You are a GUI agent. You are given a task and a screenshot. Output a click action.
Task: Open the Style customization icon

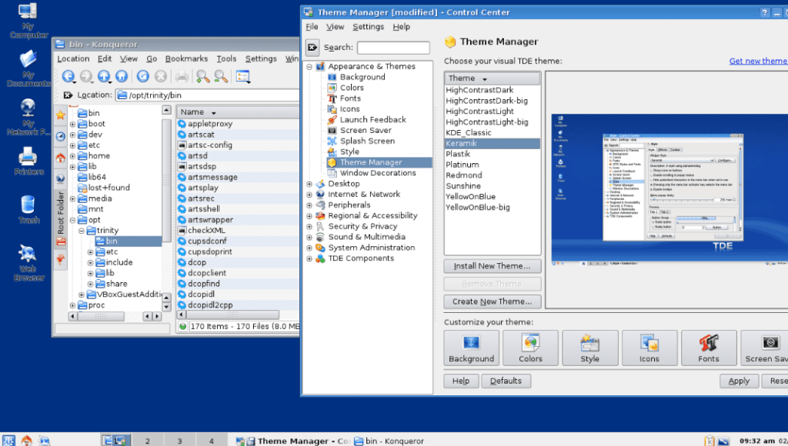[589, 348]
